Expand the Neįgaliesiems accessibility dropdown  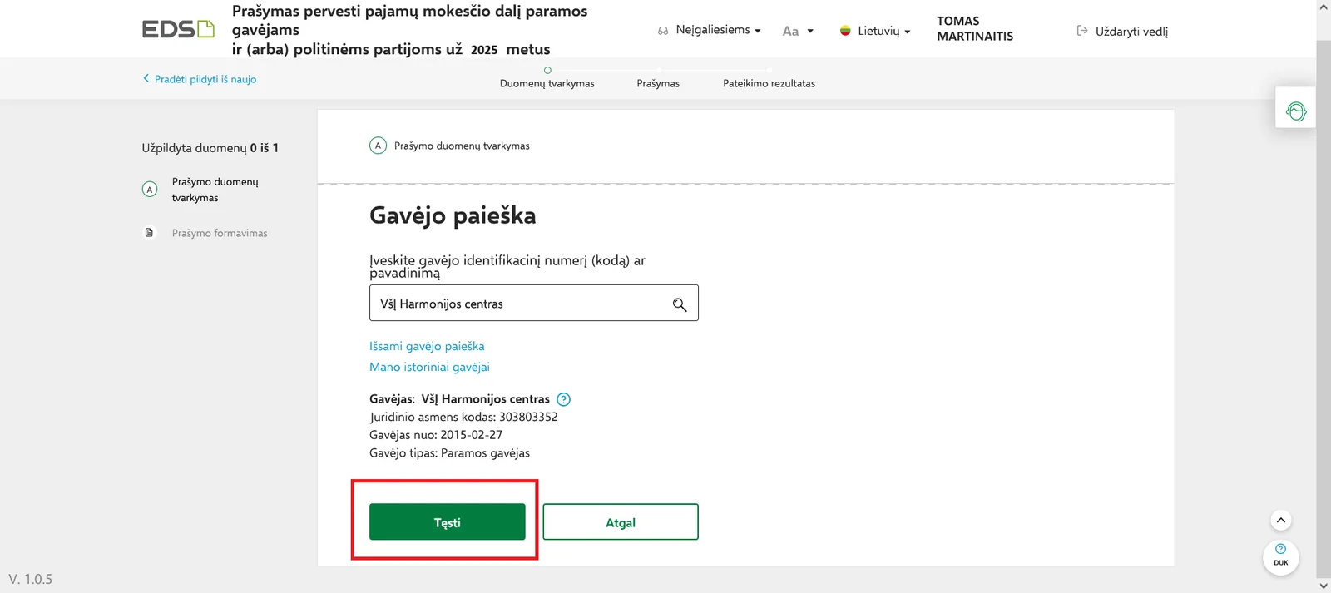710,30
